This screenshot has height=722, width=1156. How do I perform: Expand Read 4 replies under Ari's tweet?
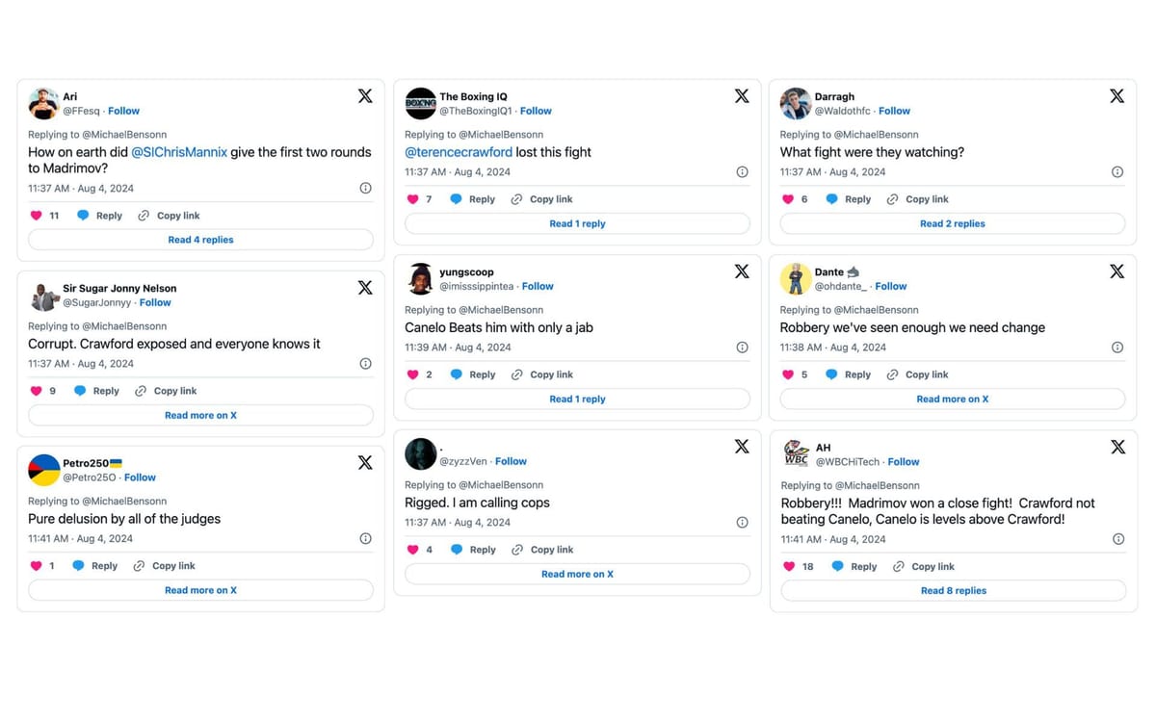click(x=200, y=240)
